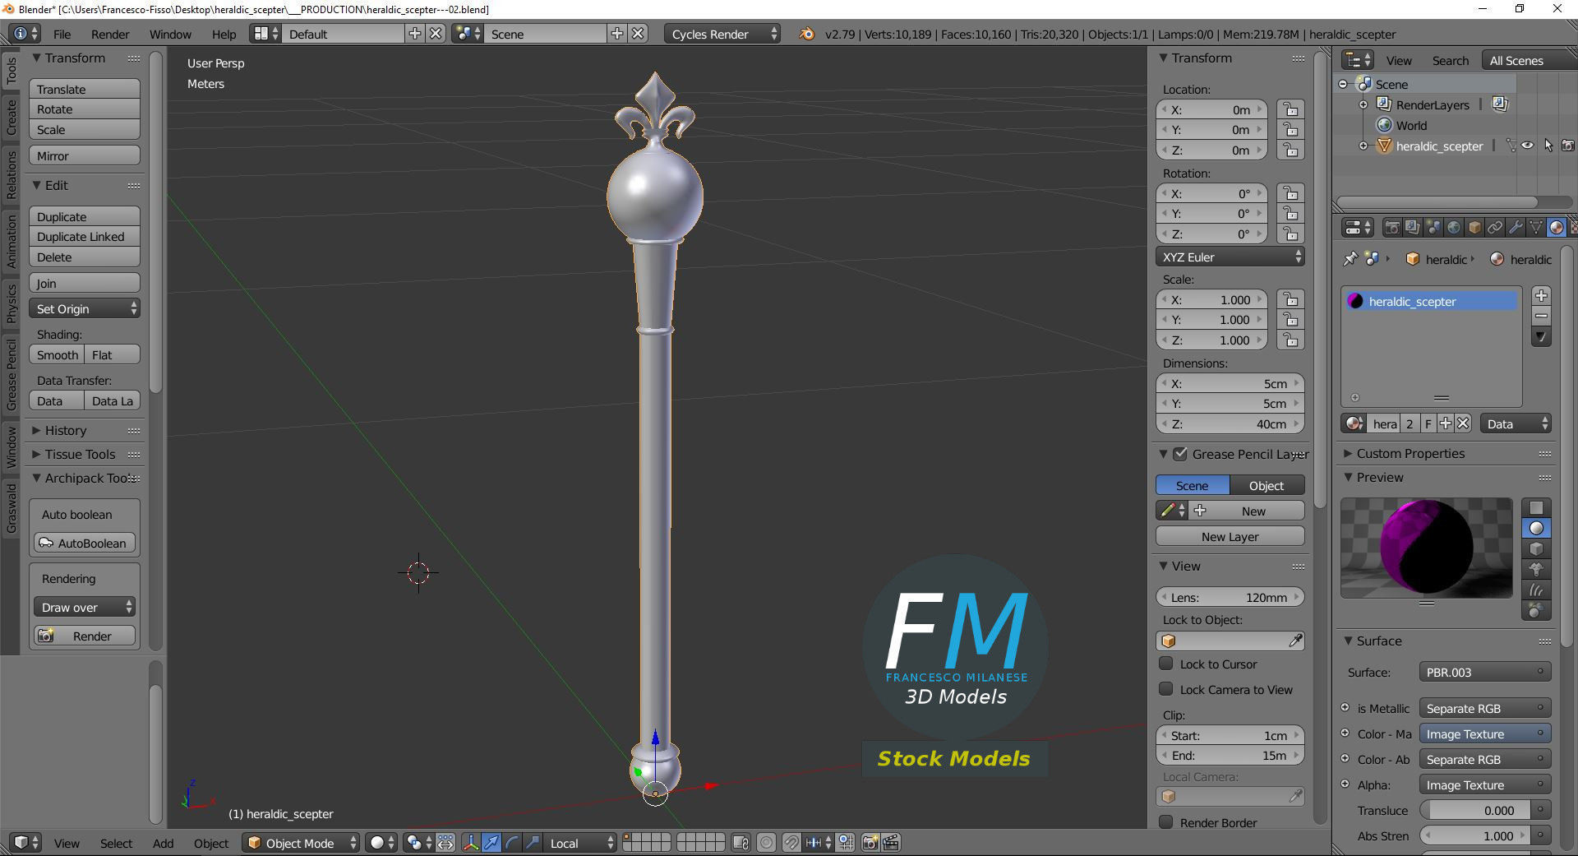Remove the material slot with minus button

coord(1542,316)
